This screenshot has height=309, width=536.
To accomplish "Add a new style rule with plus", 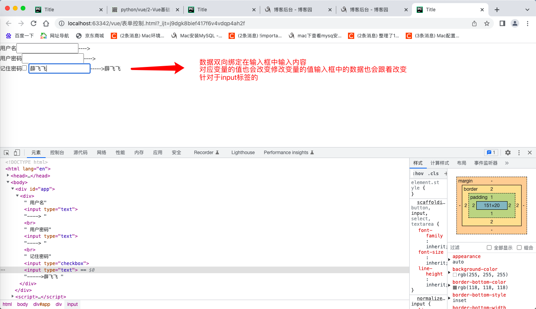I will click(445, 174).
